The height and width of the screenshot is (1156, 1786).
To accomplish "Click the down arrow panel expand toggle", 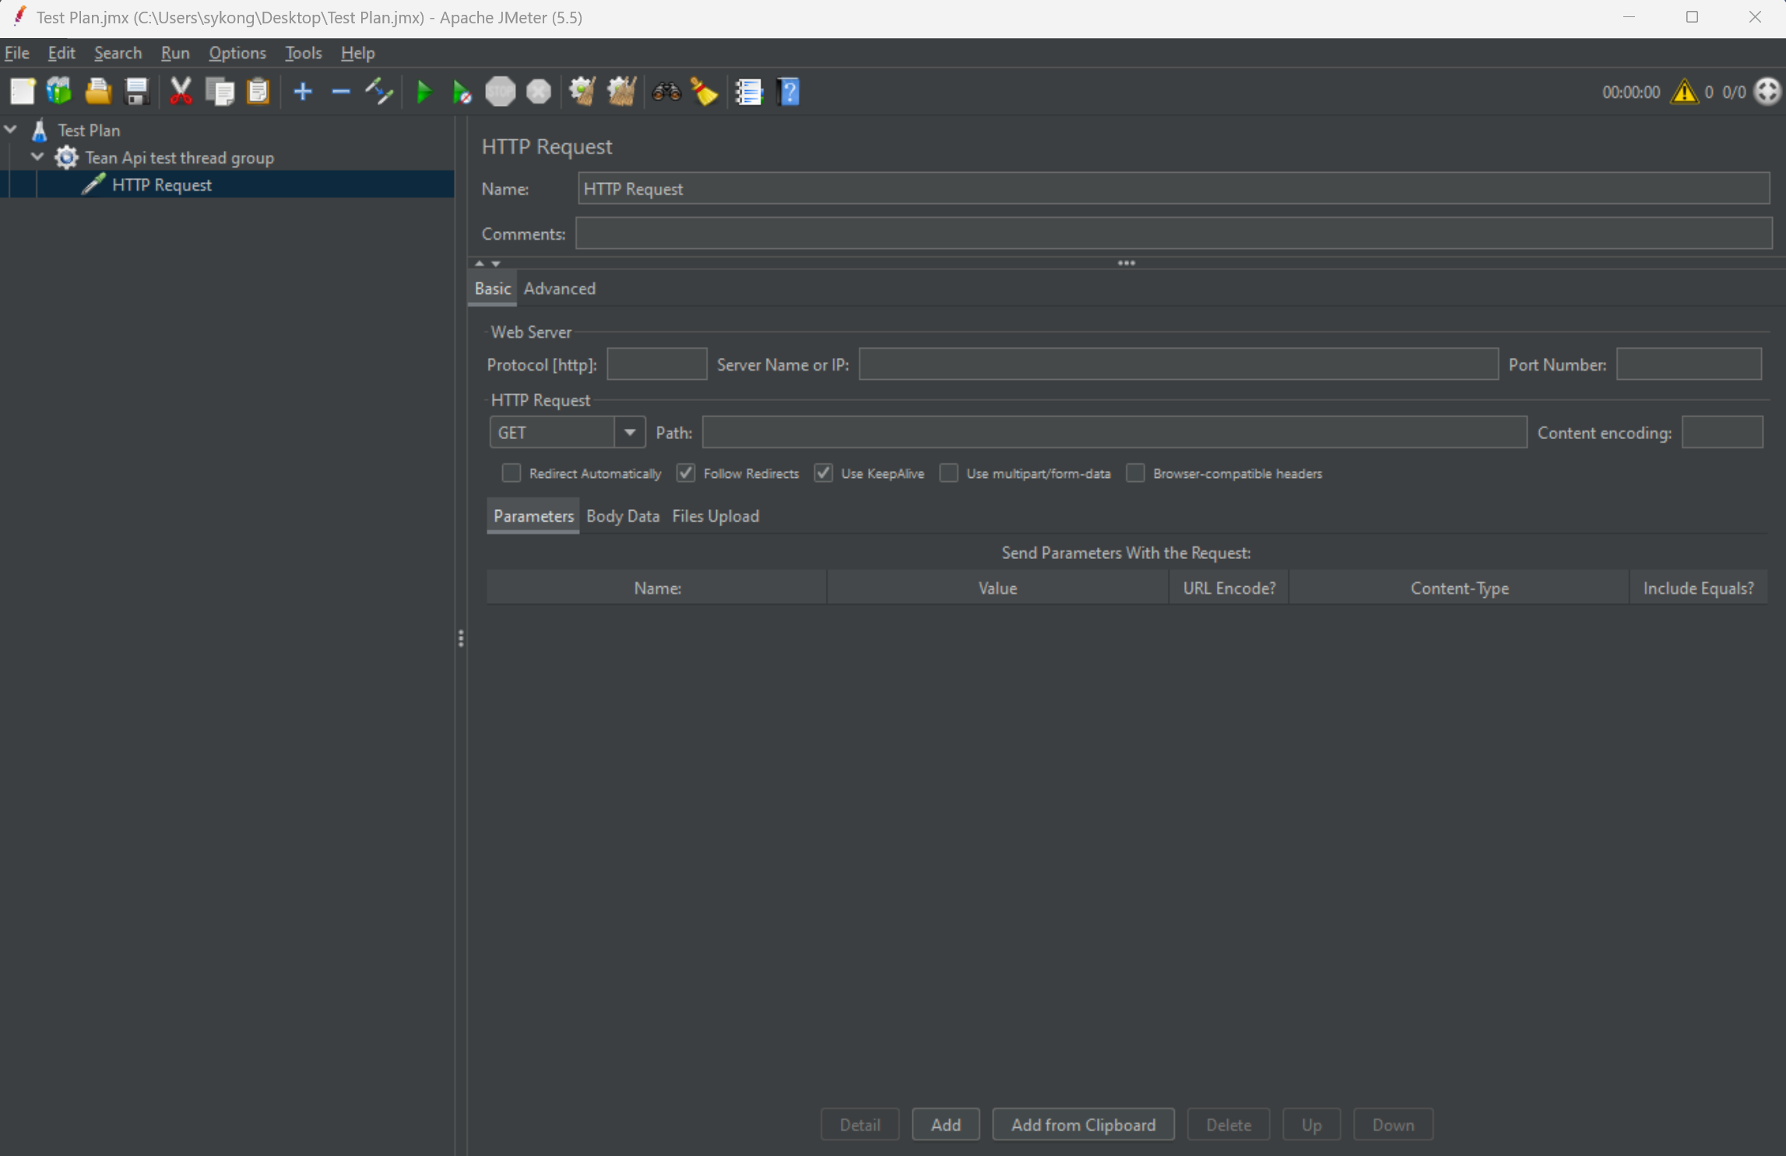I will [496, 263].
